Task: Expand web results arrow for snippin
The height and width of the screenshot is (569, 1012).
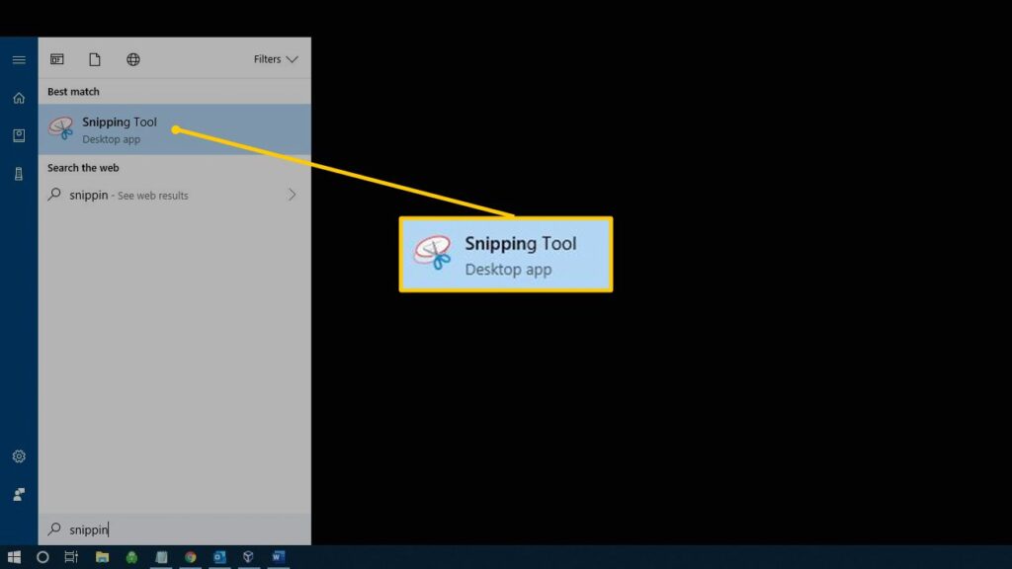Action: (292, 196)
